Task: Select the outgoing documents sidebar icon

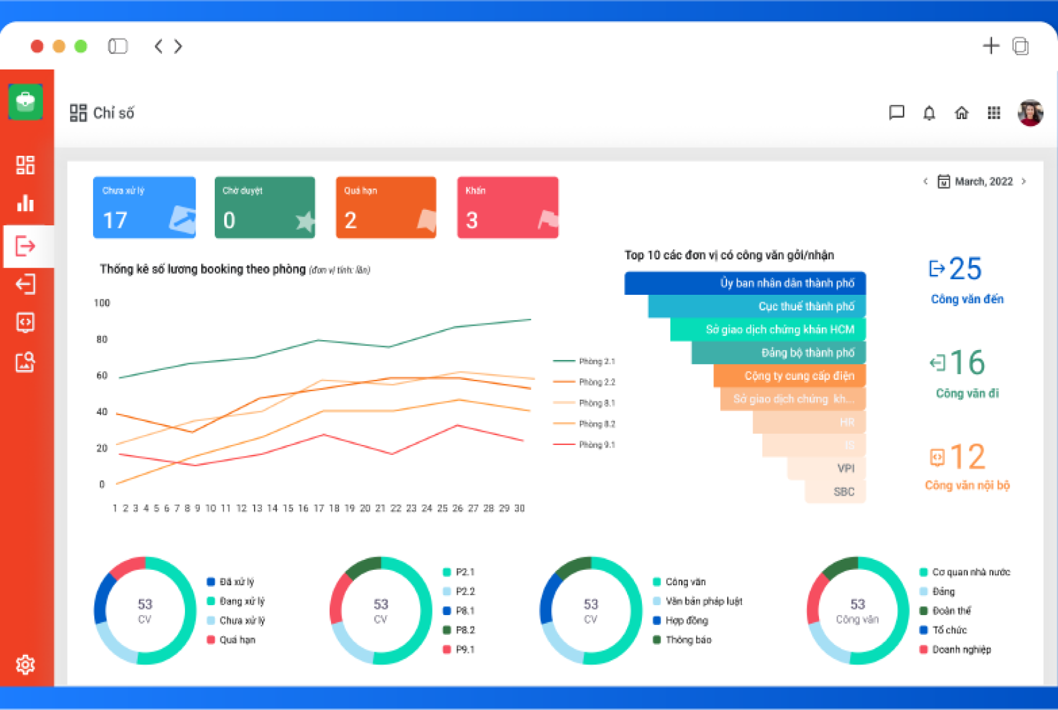Action: click(25, 285)
